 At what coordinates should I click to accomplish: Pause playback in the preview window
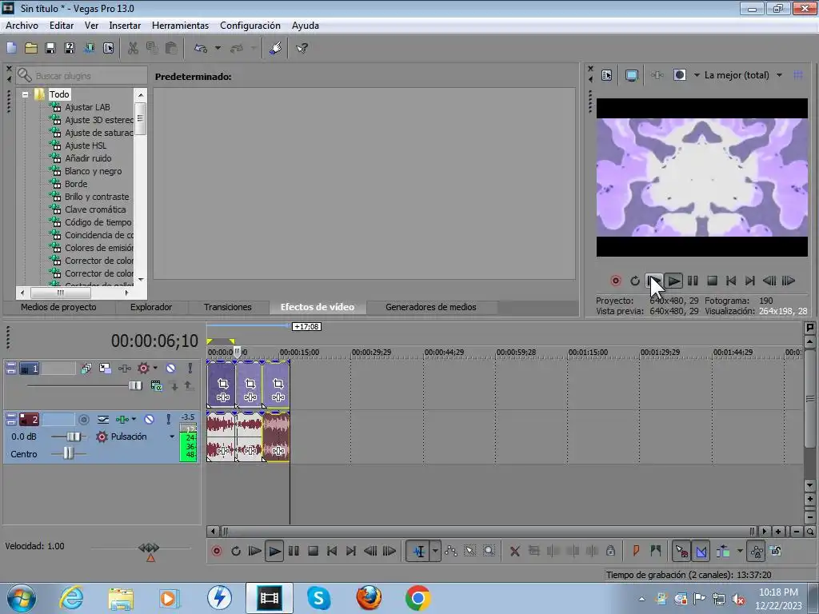click(x=693, y=281)
